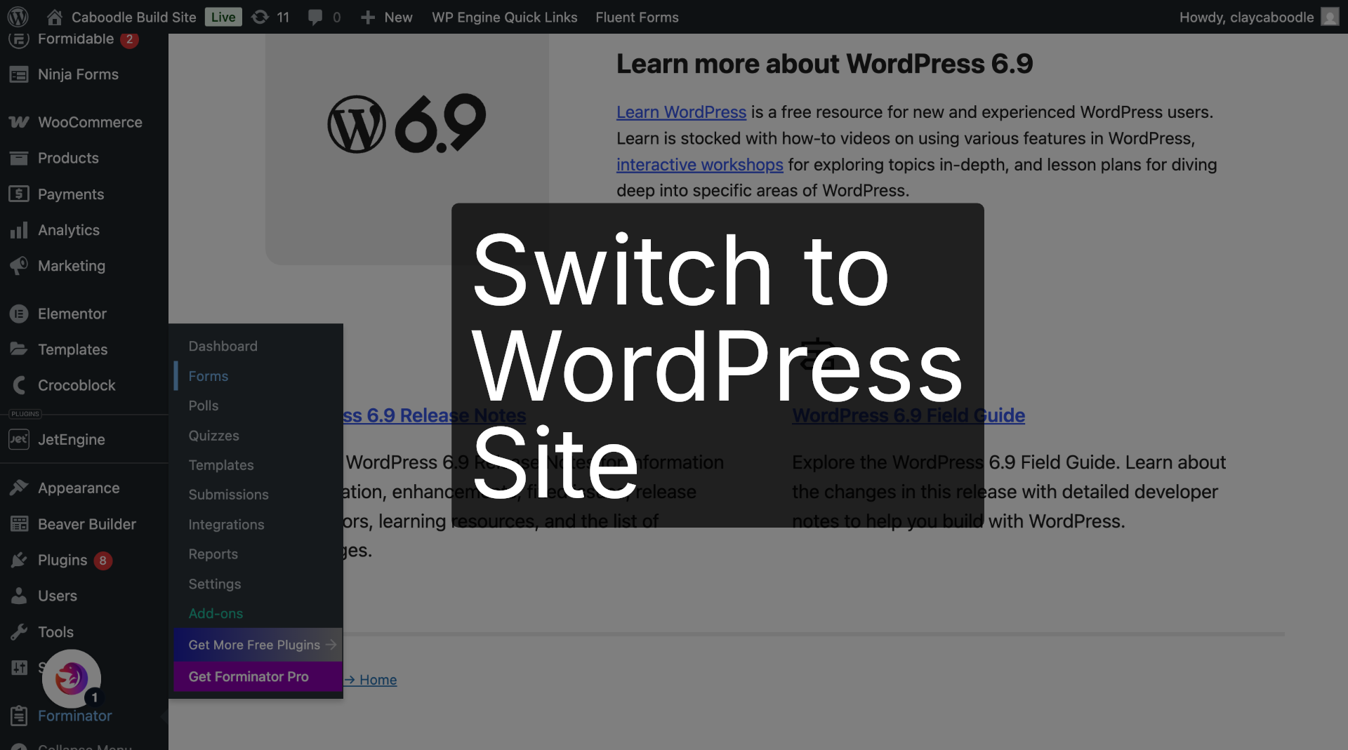The image size is (1348, 750).
Task: Click the WordPress 6.9 logo image
Action: pyautogui.click(x=407, y=124)
